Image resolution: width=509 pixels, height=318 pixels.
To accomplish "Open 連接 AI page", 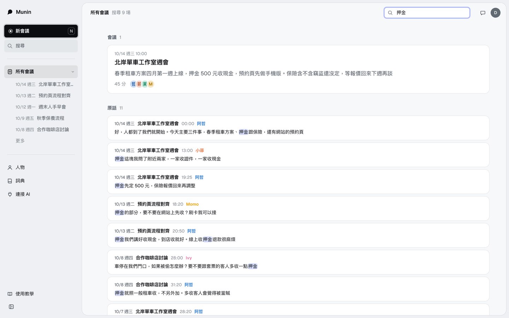I will [41, 194].
